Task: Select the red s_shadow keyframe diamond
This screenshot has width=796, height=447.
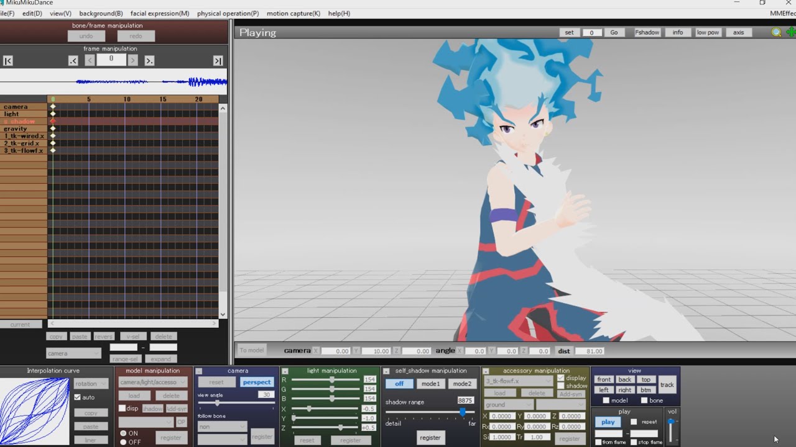Action: [53, 121]
